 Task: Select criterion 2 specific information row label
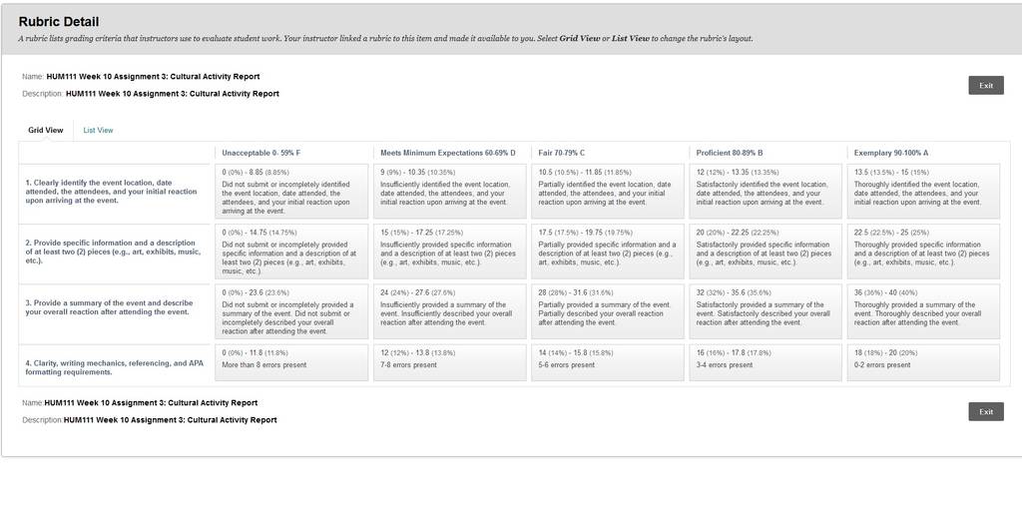(x=114, y=252)
